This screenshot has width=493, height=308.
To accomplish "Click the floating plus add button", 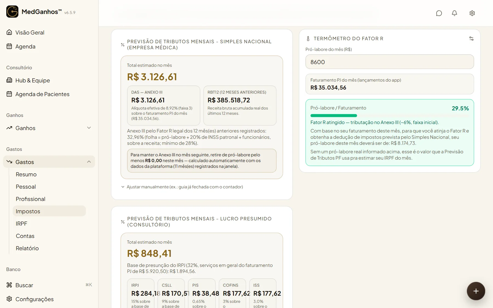I will coord(476,291).
